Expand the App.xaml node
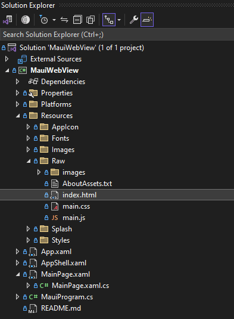 pos(17,252)
